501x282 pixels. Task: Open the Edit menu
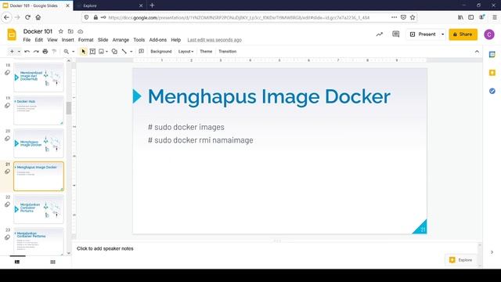tap(38, 40)
